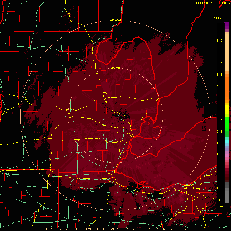This screenshot has width=231, height=231.
Task: Click the radar site at the center of the rings
Action: [115, 115]
